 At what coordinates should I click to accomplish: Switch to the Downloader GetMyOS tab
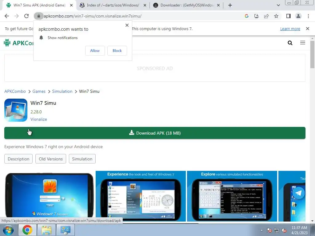tap(187, 5)
